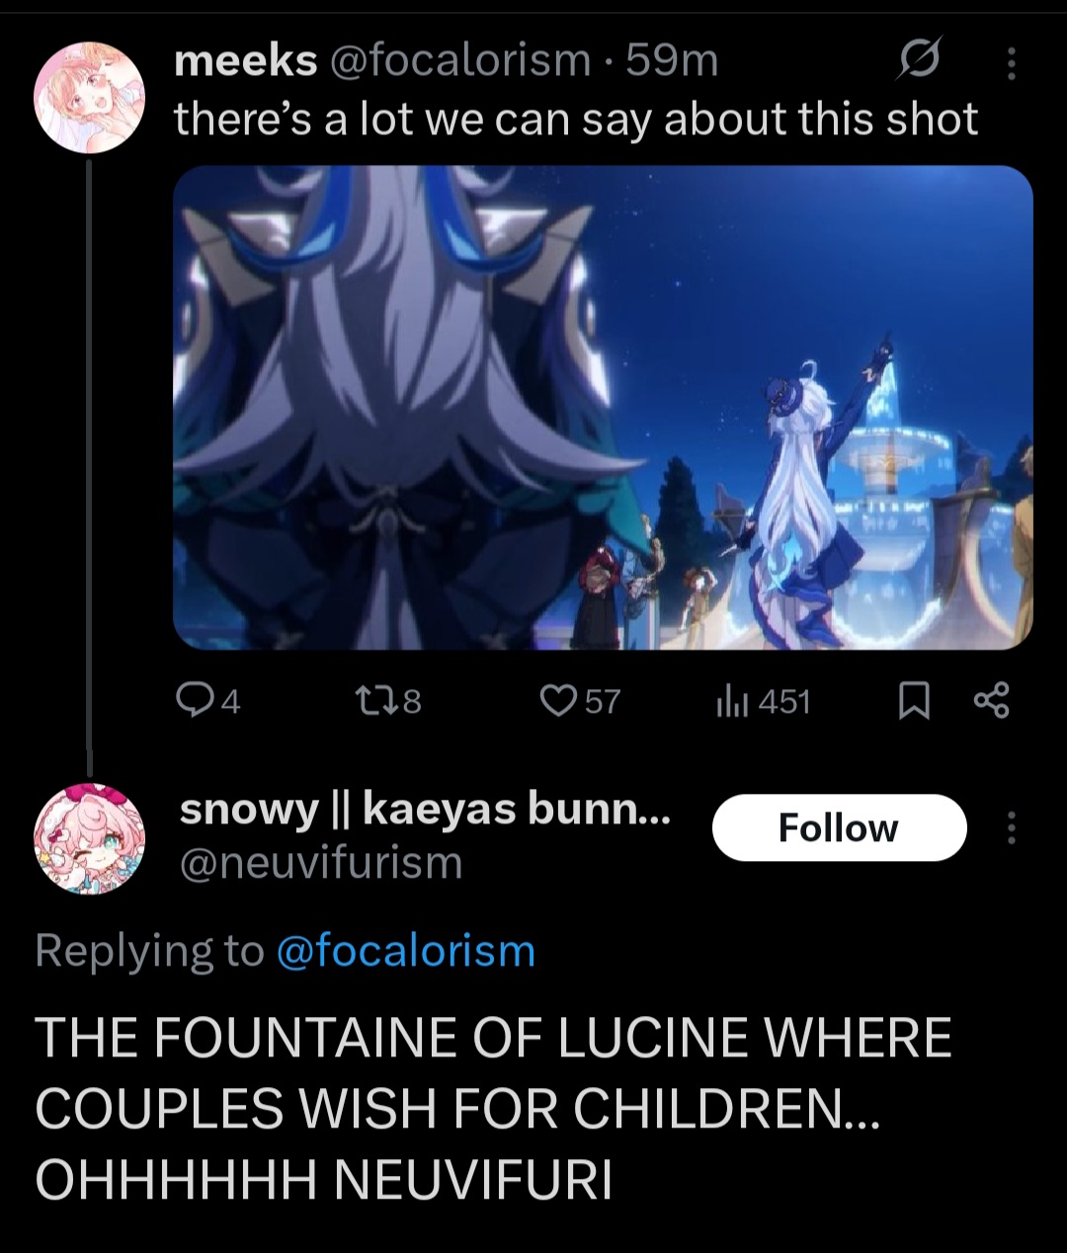Open snowy's profile avatar
Image resolution: width=1067 pixels, height=1253 pixels.
90,838
